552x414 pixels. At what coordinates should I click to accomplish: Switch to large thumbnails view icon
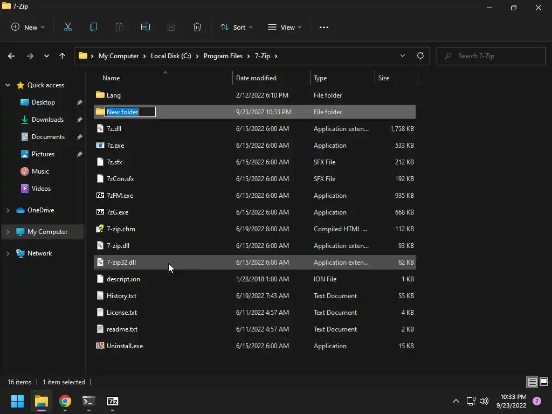(x=544, y=382)
